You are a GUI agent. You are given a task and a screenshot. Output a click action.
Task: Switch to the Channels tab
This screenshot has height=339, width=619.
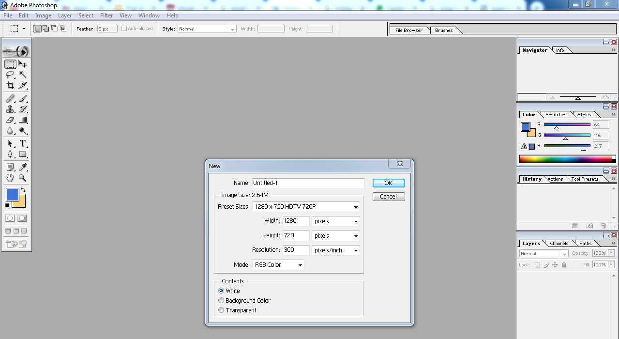pos(559,244)
